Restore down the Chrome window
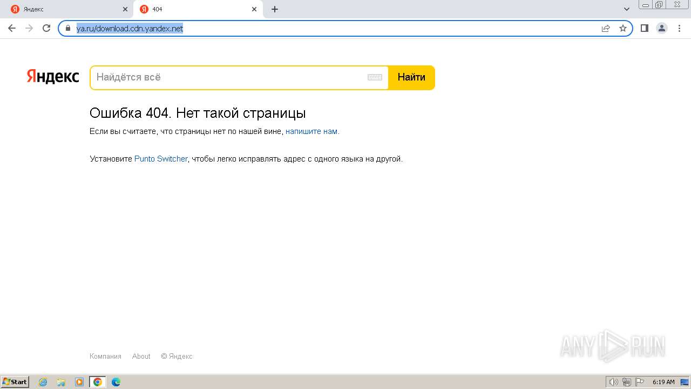691x389 pixels. 659,5
